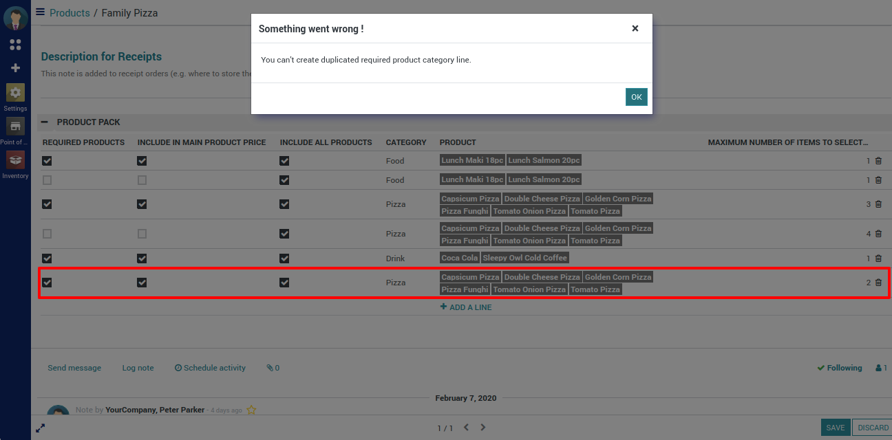Toggle Required Products checkbox on Drink row

click(x=47, y=258)
